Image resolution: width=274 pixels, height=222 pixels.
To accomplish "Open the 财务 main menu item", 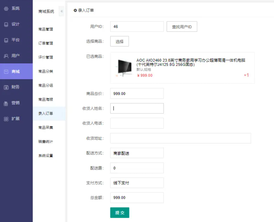I will [16, 87].
